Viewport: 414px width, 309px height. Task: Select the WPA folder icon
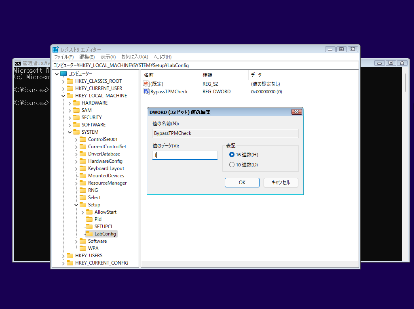click(x=83, y=248)
